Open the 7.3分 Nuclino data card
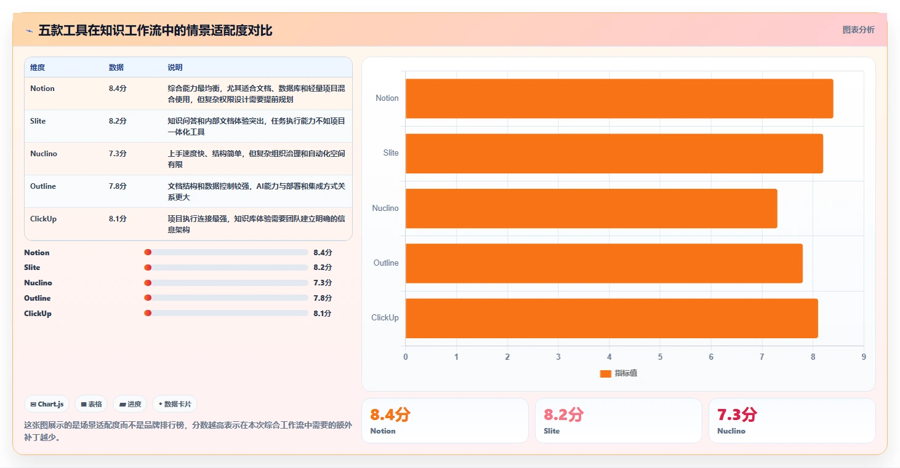This screenshot has height=468, width=900. tap(792, 421)
